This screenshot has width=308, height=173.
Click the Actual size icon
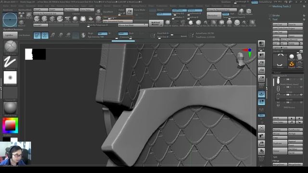pos(261,71)
